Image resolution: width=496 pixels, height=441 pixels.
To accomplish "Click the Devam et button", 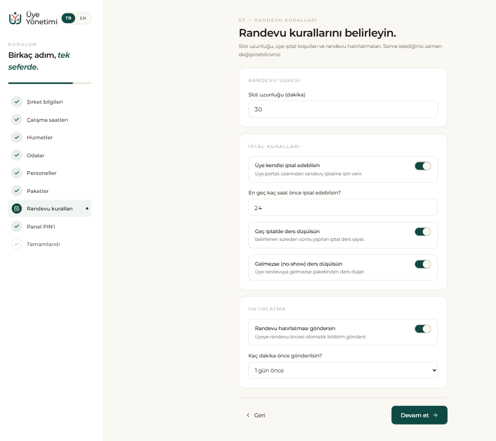I will (419, 415).
